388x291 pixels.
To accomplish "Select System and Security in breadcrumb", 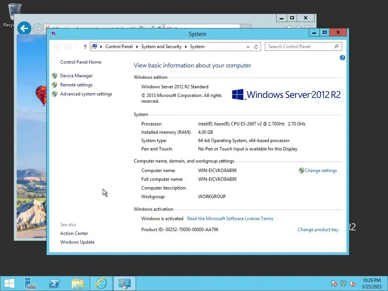I will pyautogui.click(x=161, y=47).
